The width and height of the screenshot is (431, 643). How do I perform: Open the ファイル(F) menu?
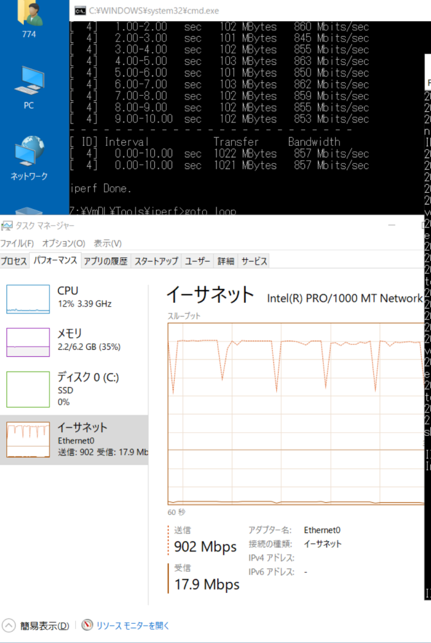click(17, 244)
